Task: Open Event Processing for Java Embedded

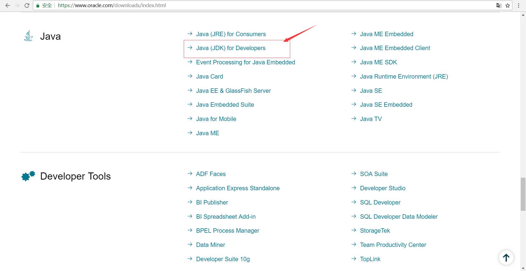Action: coord(245,62)
